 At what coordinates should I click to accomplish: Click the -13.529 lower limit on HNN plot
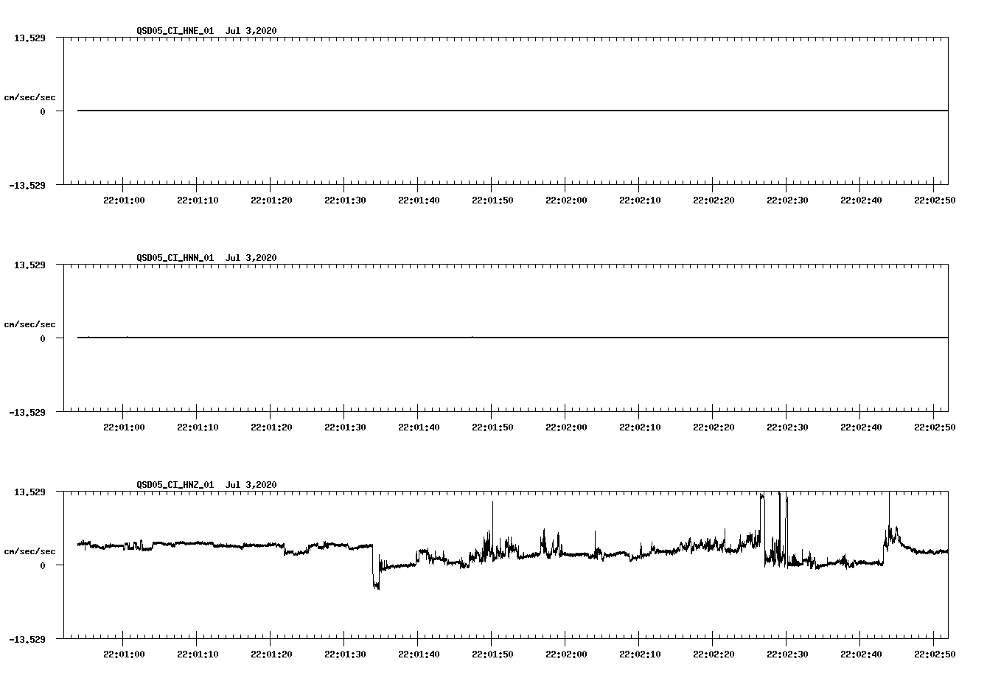(27, 413)
